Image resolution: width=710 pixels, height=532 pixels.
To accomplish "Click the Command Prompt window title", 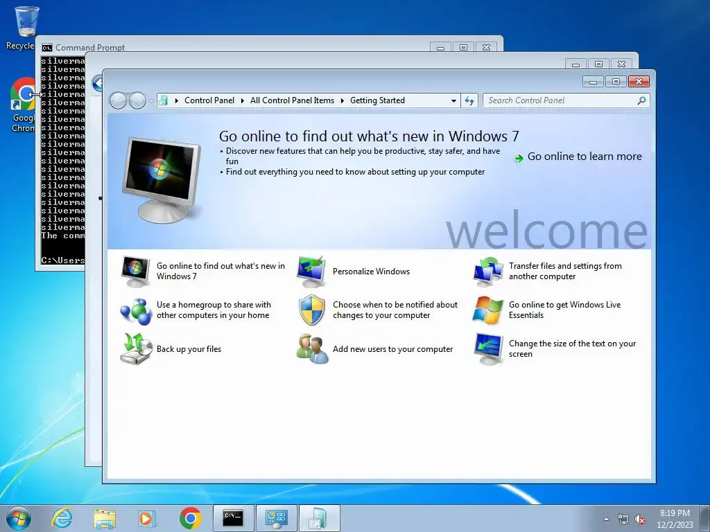I will [x=90, y=48].
